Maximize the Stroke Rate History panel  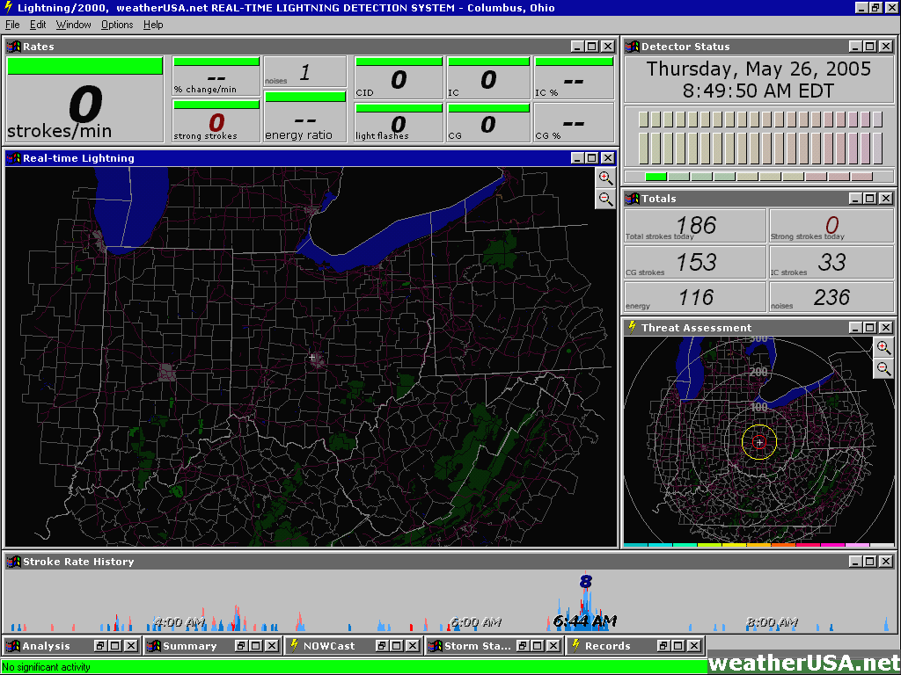point(870,562)
